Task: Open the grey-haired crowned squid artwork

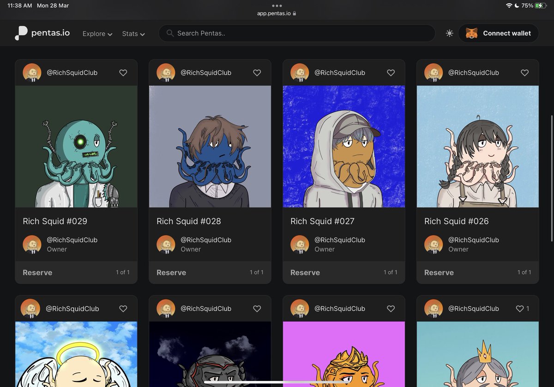Action: [x=478, y=354]
